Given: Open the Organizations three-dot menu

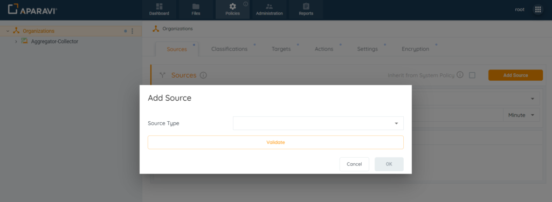Looking at the screenshot, I should pyautogui.click(x=133, y=31).
